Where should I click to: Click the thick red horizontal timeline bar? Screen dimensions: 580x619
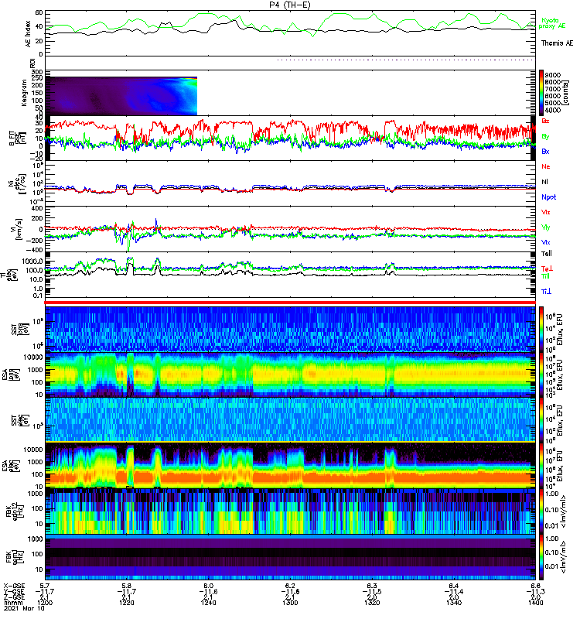(x=290, y=303)
